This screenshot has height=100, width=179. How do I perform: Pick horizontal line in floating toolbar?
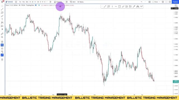tap(116, 6)
